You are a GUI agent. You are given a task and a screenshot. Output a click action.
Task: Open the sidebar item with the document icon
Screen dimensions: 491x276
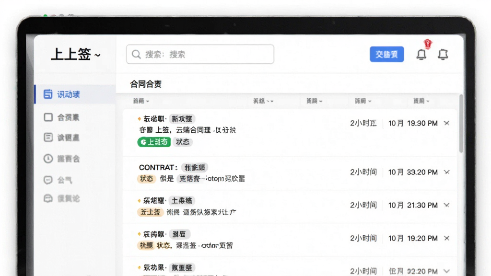(61, 138)
